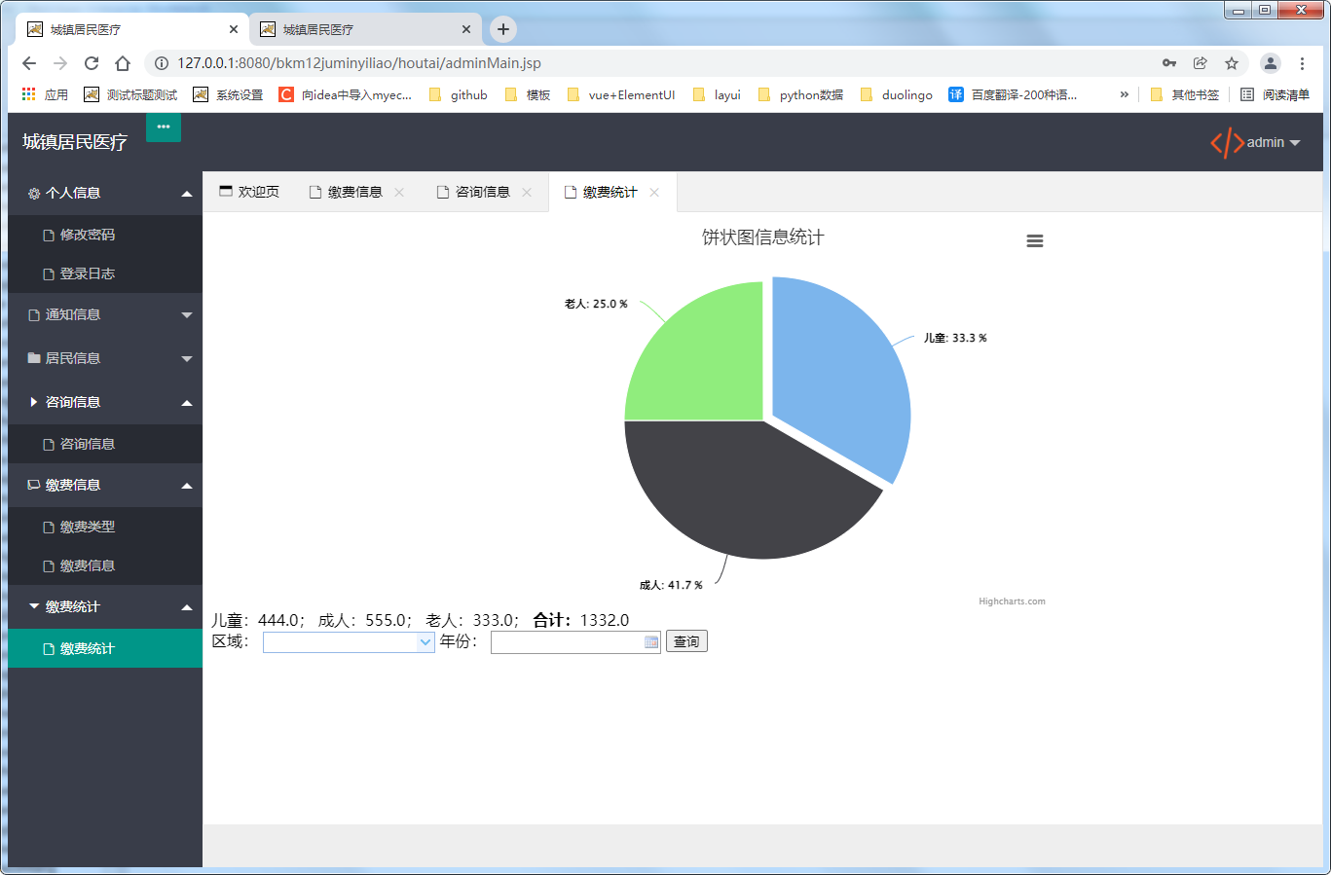
Task: Select the highlighted 缴费统计 submenu item
Action: coord(105,648)
